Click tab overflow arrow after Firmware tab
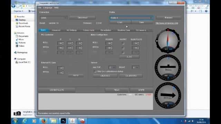This screenshot has width=221, height=124. (x=151, y=30)
